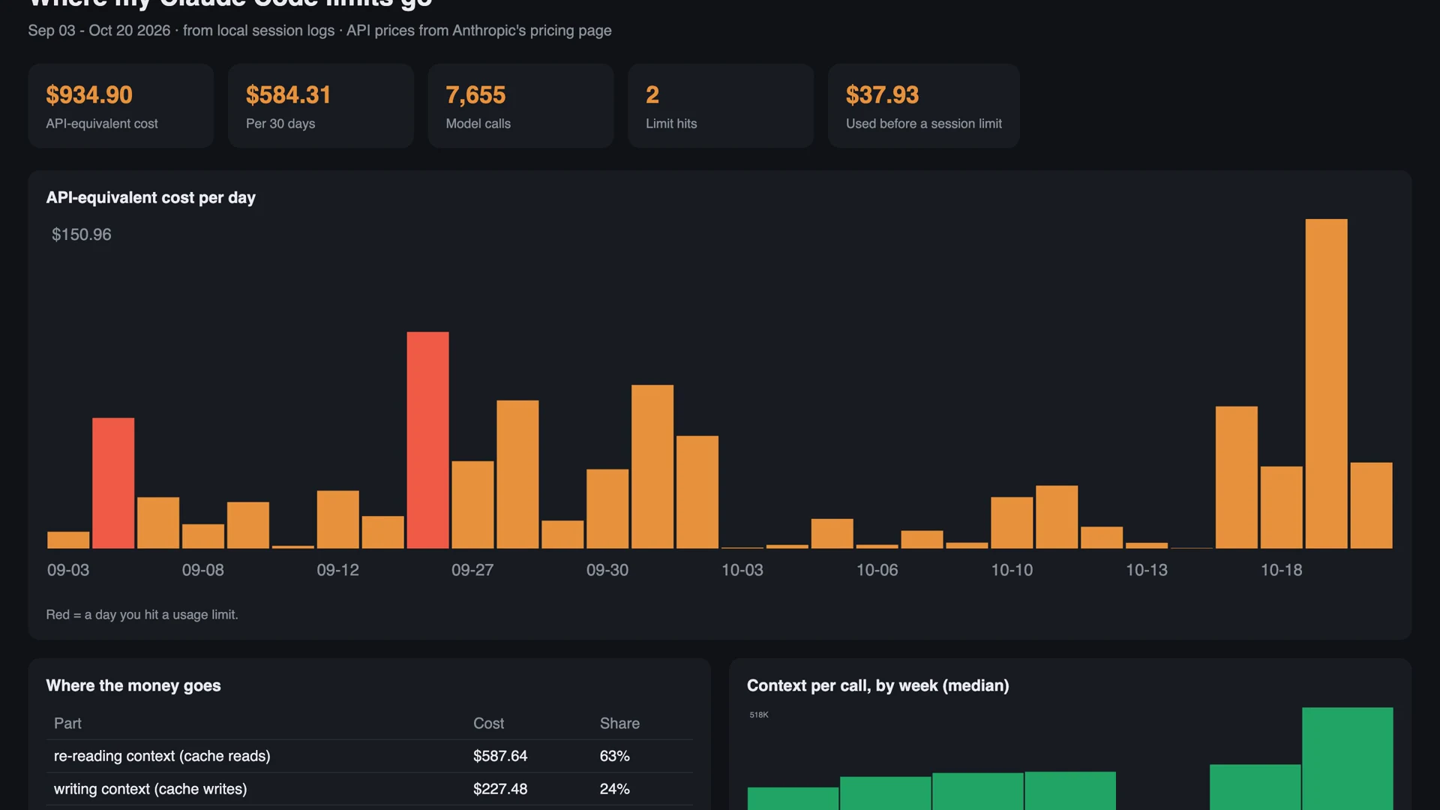Click the 10-06 date axis label
This screenshot has height=810, width=1440.
tap(877, 570)
